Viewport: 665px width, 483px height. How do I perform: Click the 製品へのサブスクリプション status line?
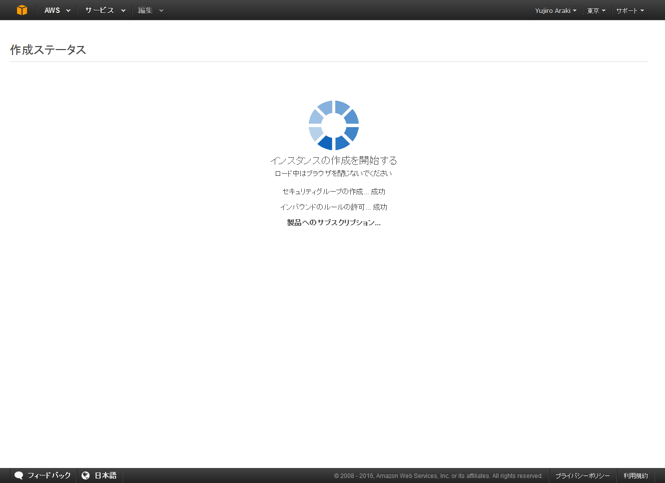pyautogui.click(x=334, y=223)
